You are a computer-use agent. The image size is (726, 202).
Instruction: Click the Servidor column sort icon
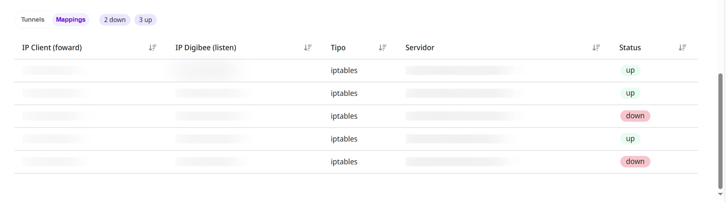(x=596, y=48)
